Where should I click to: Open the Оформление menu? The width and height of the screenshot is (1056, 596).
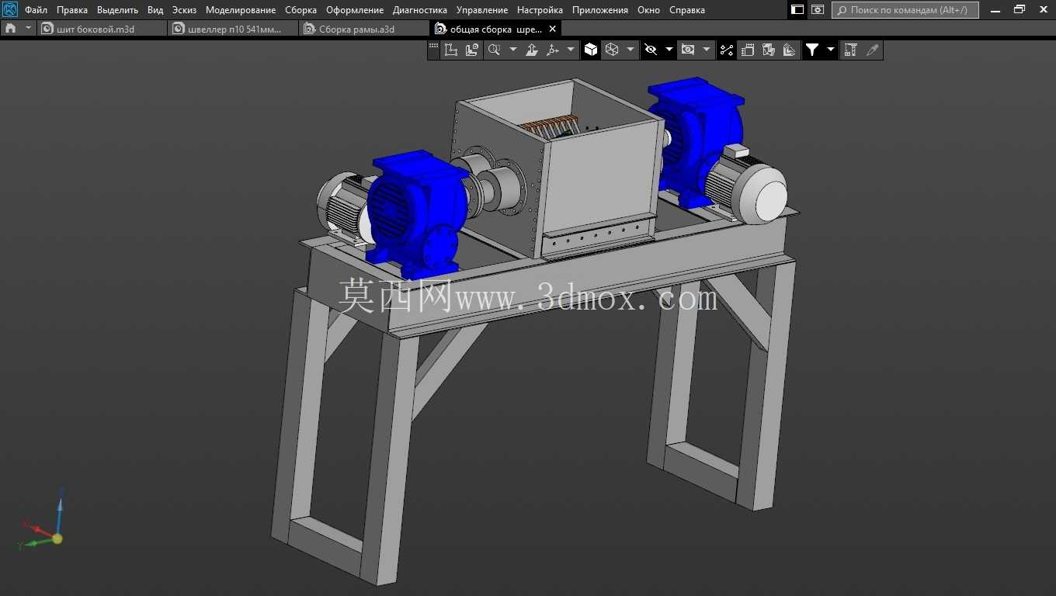(x=355, y=10)
